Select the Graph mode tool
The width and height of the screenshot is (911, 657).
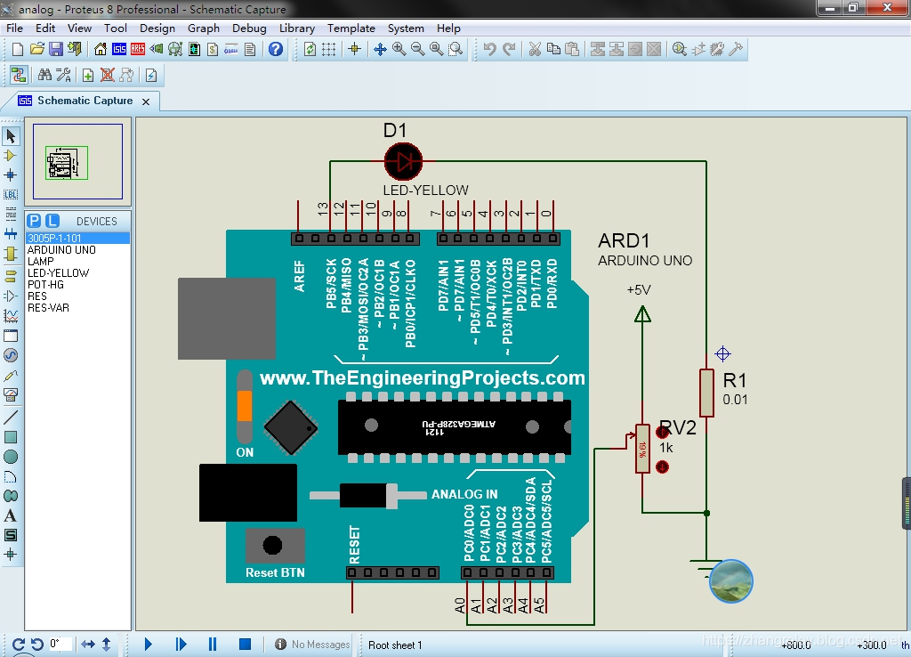(x=11, y=316)
